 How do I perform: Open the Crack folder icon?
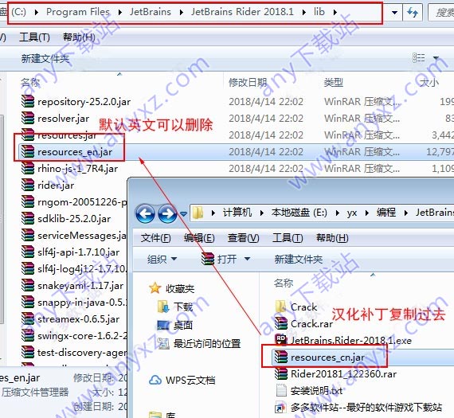tap(281, 307)
